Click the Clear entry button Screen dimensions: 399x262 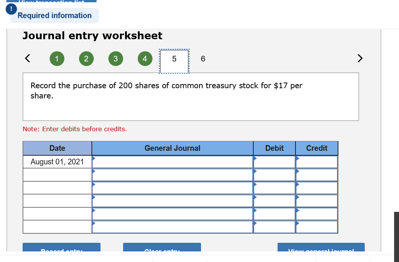[x=162, y=250]
